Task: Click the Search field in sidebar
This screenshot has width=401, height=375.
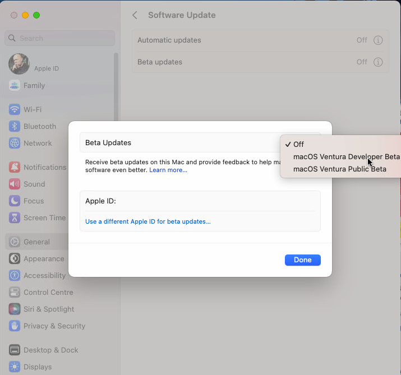Action: coord(59,38)
